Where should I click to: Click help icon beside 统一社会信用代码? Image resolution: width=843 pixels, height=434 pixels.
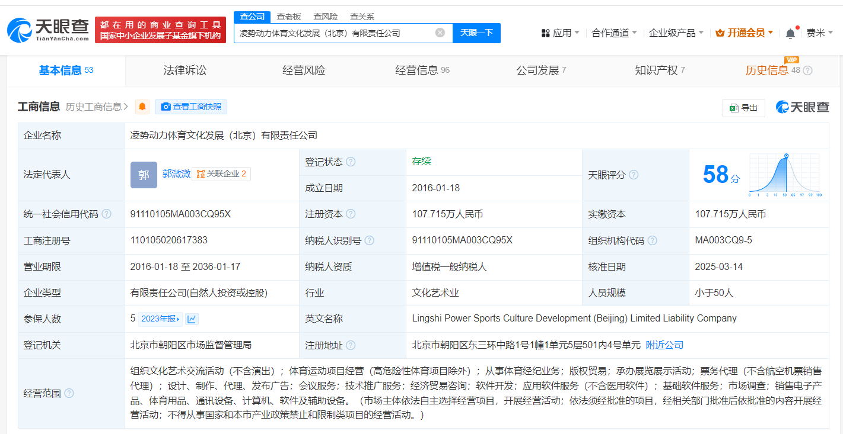tap(106, 214)
